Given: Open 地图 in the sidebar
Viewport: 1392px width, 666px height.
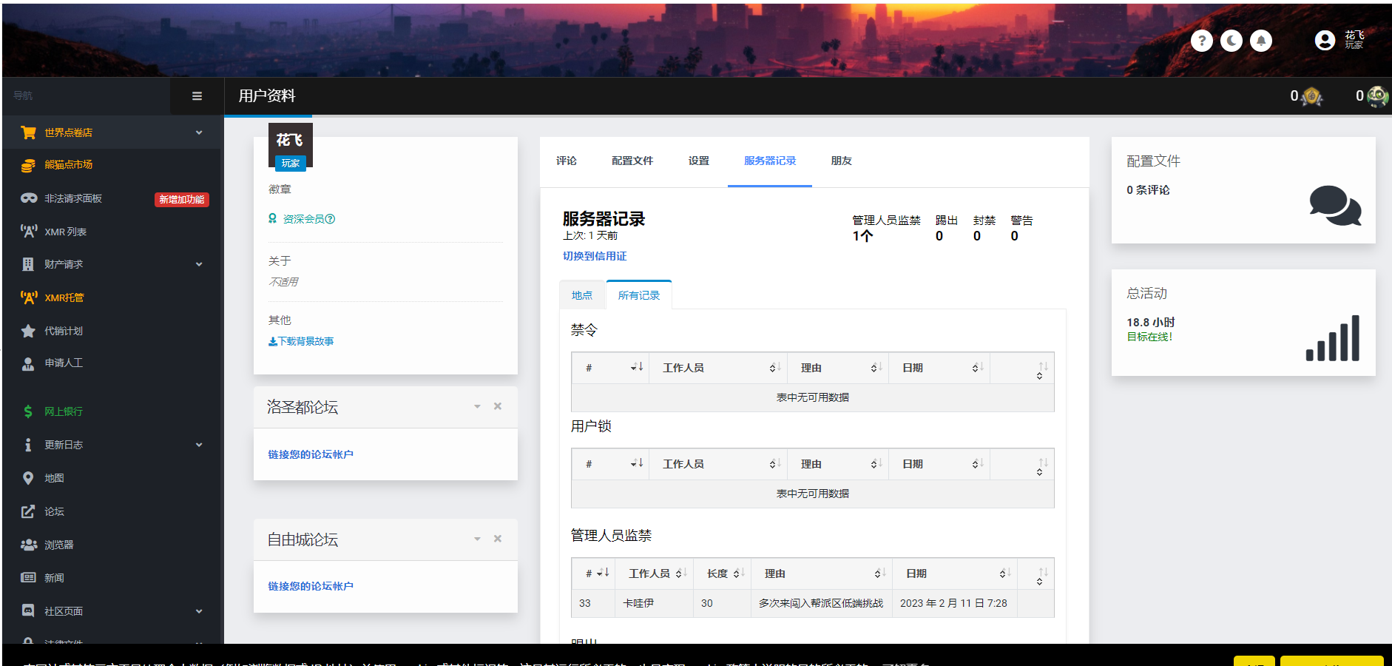Looking at the screenshot, I should [x=54, y=478].
